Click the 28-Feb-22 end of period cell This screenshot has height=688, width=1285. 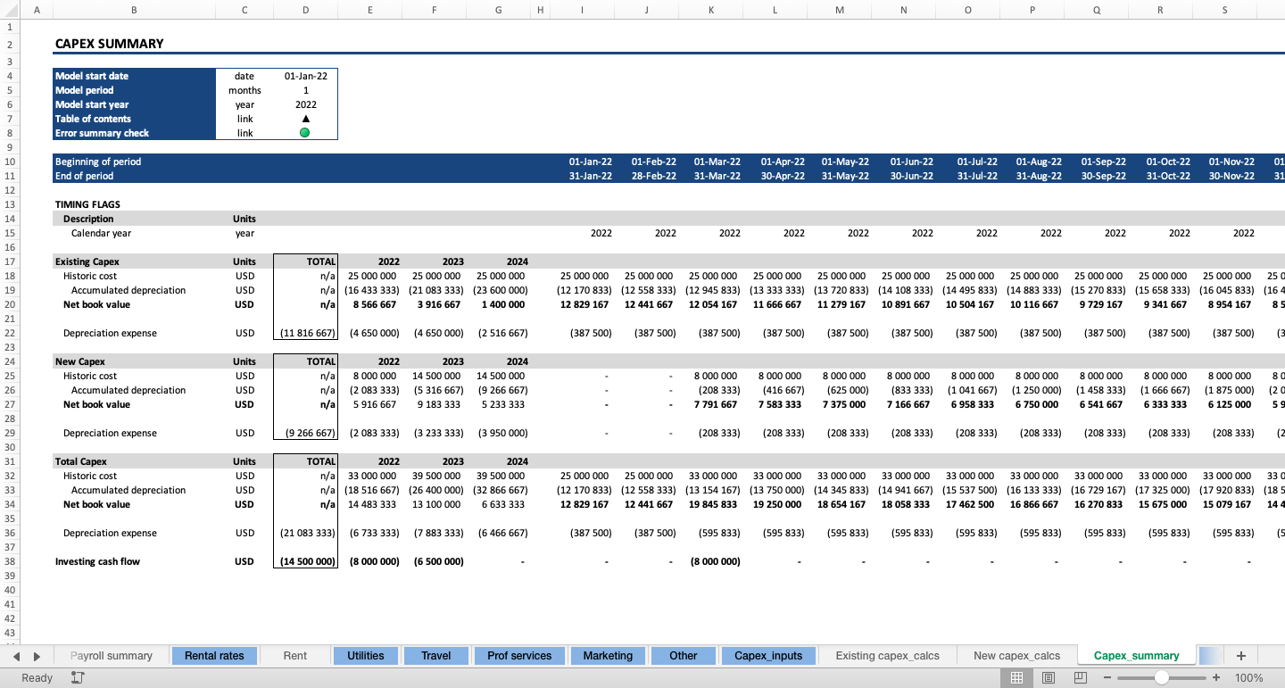click(x=654, y=176)
